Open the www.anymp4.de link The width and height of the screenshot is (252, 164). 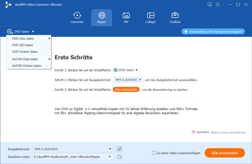[x=228, y=132]
